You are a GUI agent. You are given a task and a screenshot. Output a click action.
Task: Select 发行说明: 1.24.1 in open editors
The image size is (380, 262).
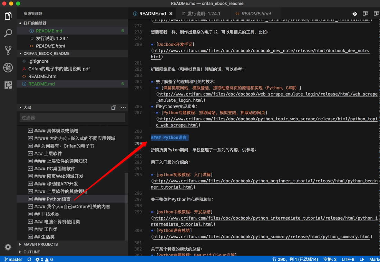tap(72, 38)
